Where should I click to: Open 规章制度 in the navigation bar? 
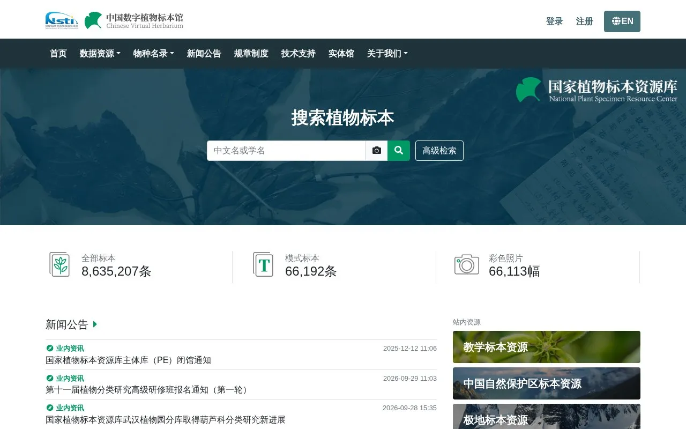[251, 54]
